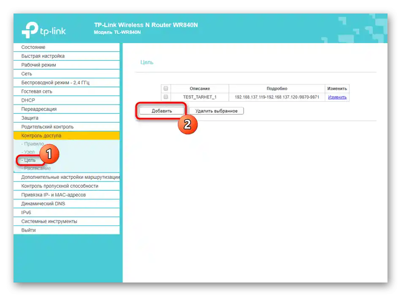Open the IPv6 section
401x296 pixels.
(67, 213)
